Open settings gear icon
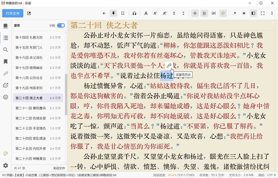Screen dimensions: 278x178 (6, 166)
